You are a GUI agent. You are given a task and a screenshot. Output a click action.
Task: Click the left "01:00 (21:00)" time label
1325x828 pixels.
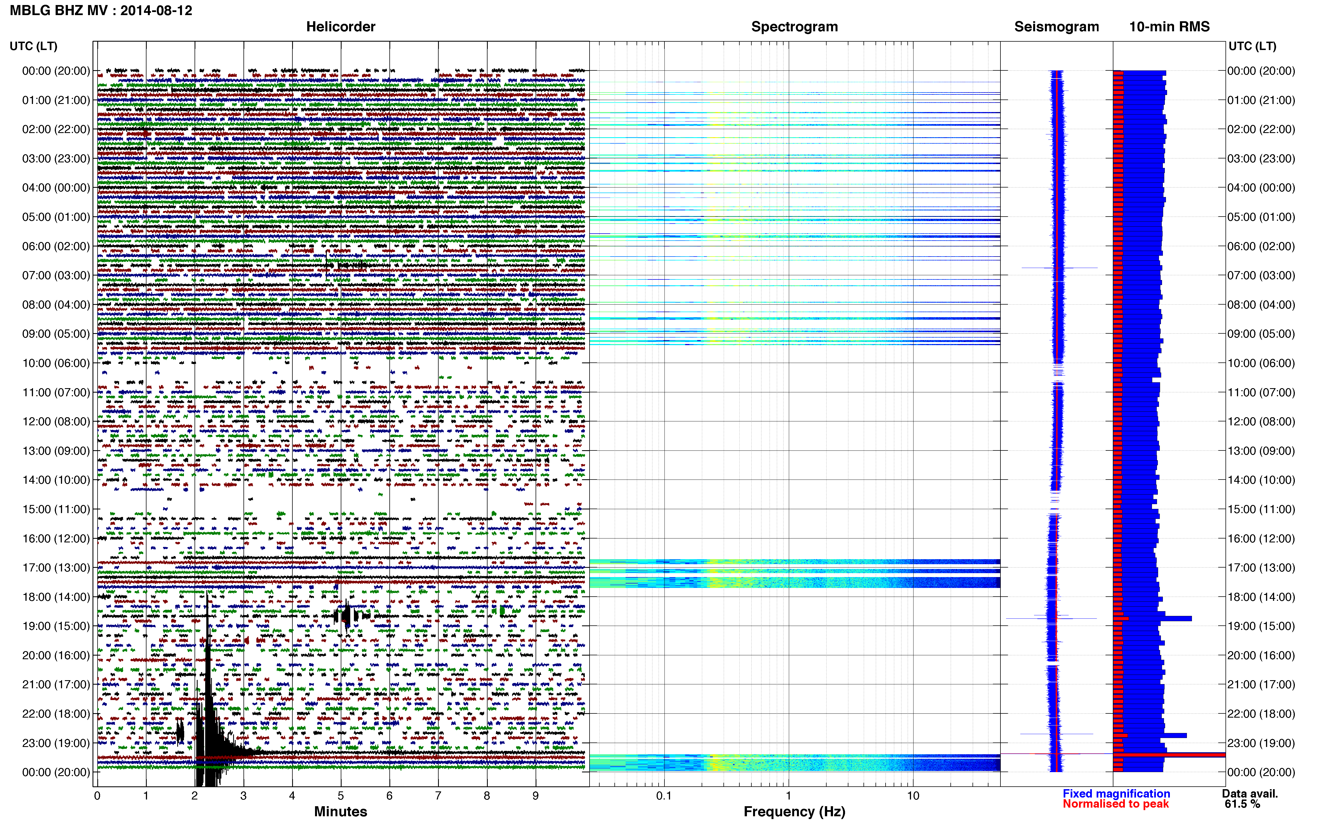56,100
